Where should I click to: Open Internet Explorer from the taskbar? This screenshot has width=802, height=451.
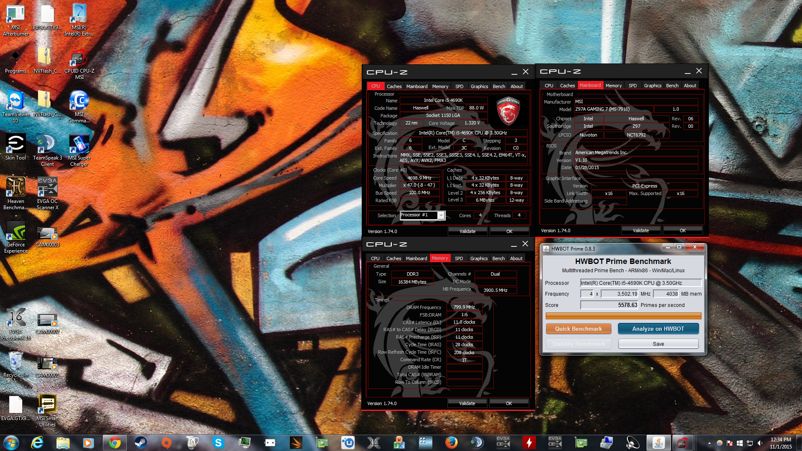[37, 443]
